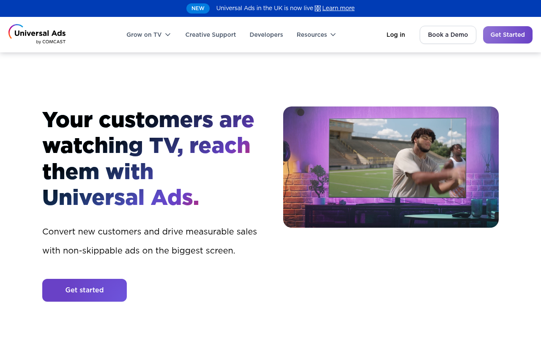Expand the Resources menu chevron
Screen dimensions: 541x338
(x=333, y=35)
